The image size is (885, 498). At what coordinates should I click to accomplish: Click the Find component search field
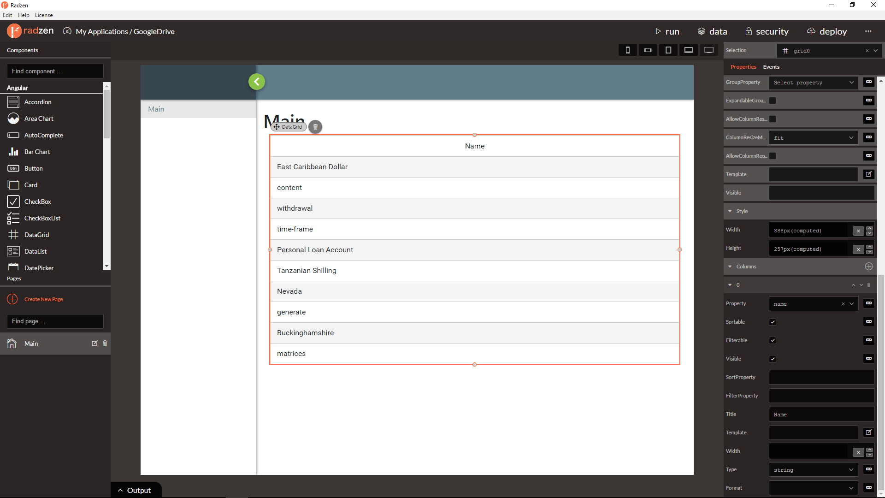click(55, 71)
